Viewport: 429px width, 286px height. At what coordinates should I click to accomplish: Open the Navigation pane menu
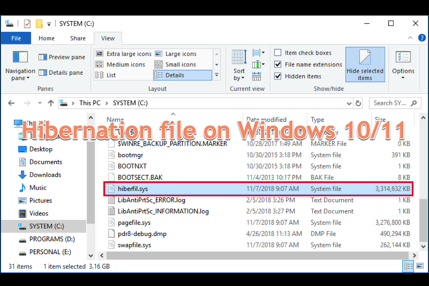pyautogui.click(x=20, y=65)
